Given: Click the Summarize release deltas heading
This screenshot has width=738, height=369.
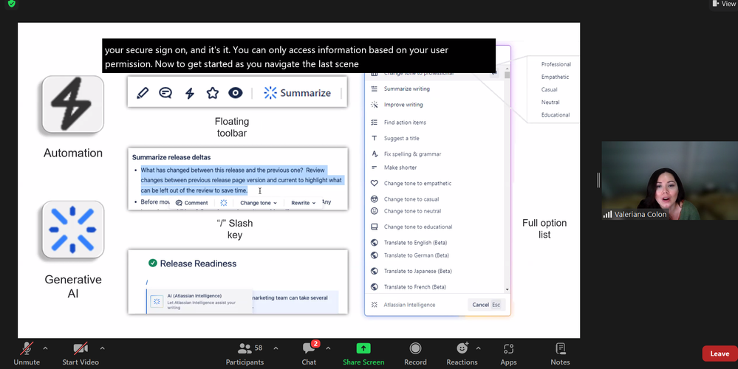Looking at the screenshot, I should pyautogui.click(x=171, y=157).
